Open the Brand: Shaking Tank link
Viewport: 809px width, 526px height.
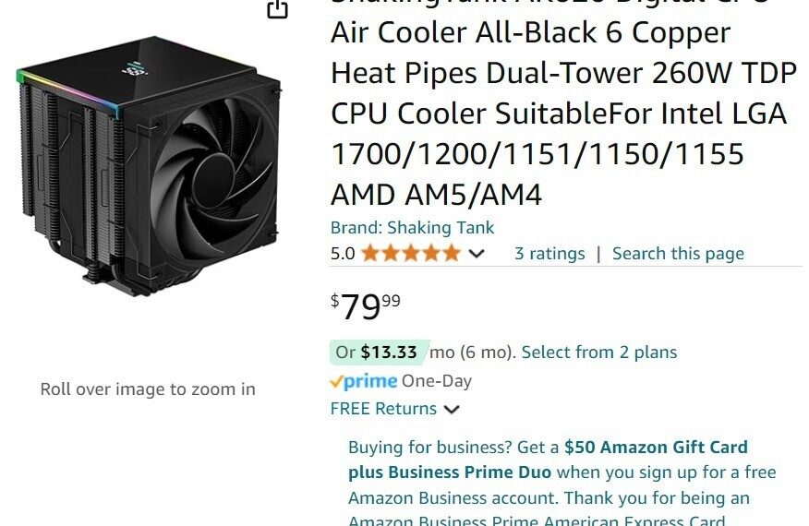pyautogui.click(x=412, y=228)
